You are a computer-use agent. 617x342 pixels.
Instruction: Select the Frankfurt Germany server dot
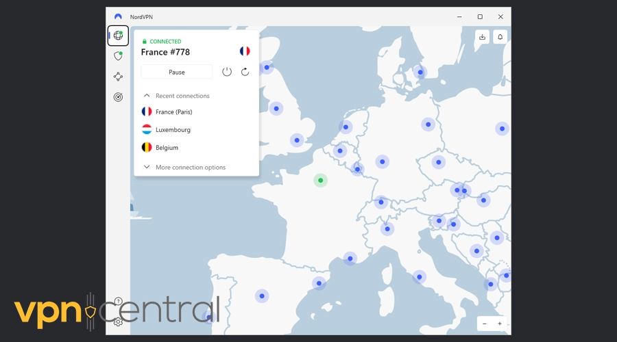(382, 162)
